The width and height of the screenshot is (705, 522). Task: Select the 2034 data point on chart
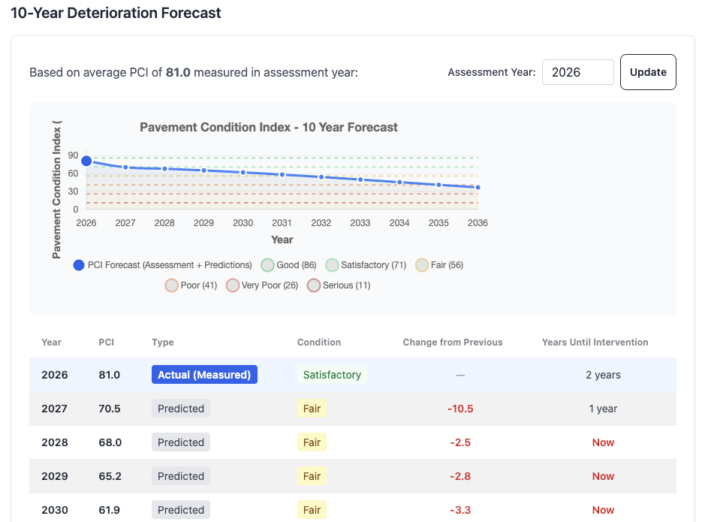click(x=399, y=182)
